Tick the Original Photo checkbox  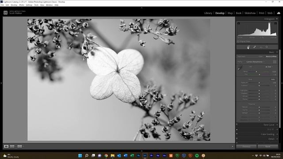(238, 42)
